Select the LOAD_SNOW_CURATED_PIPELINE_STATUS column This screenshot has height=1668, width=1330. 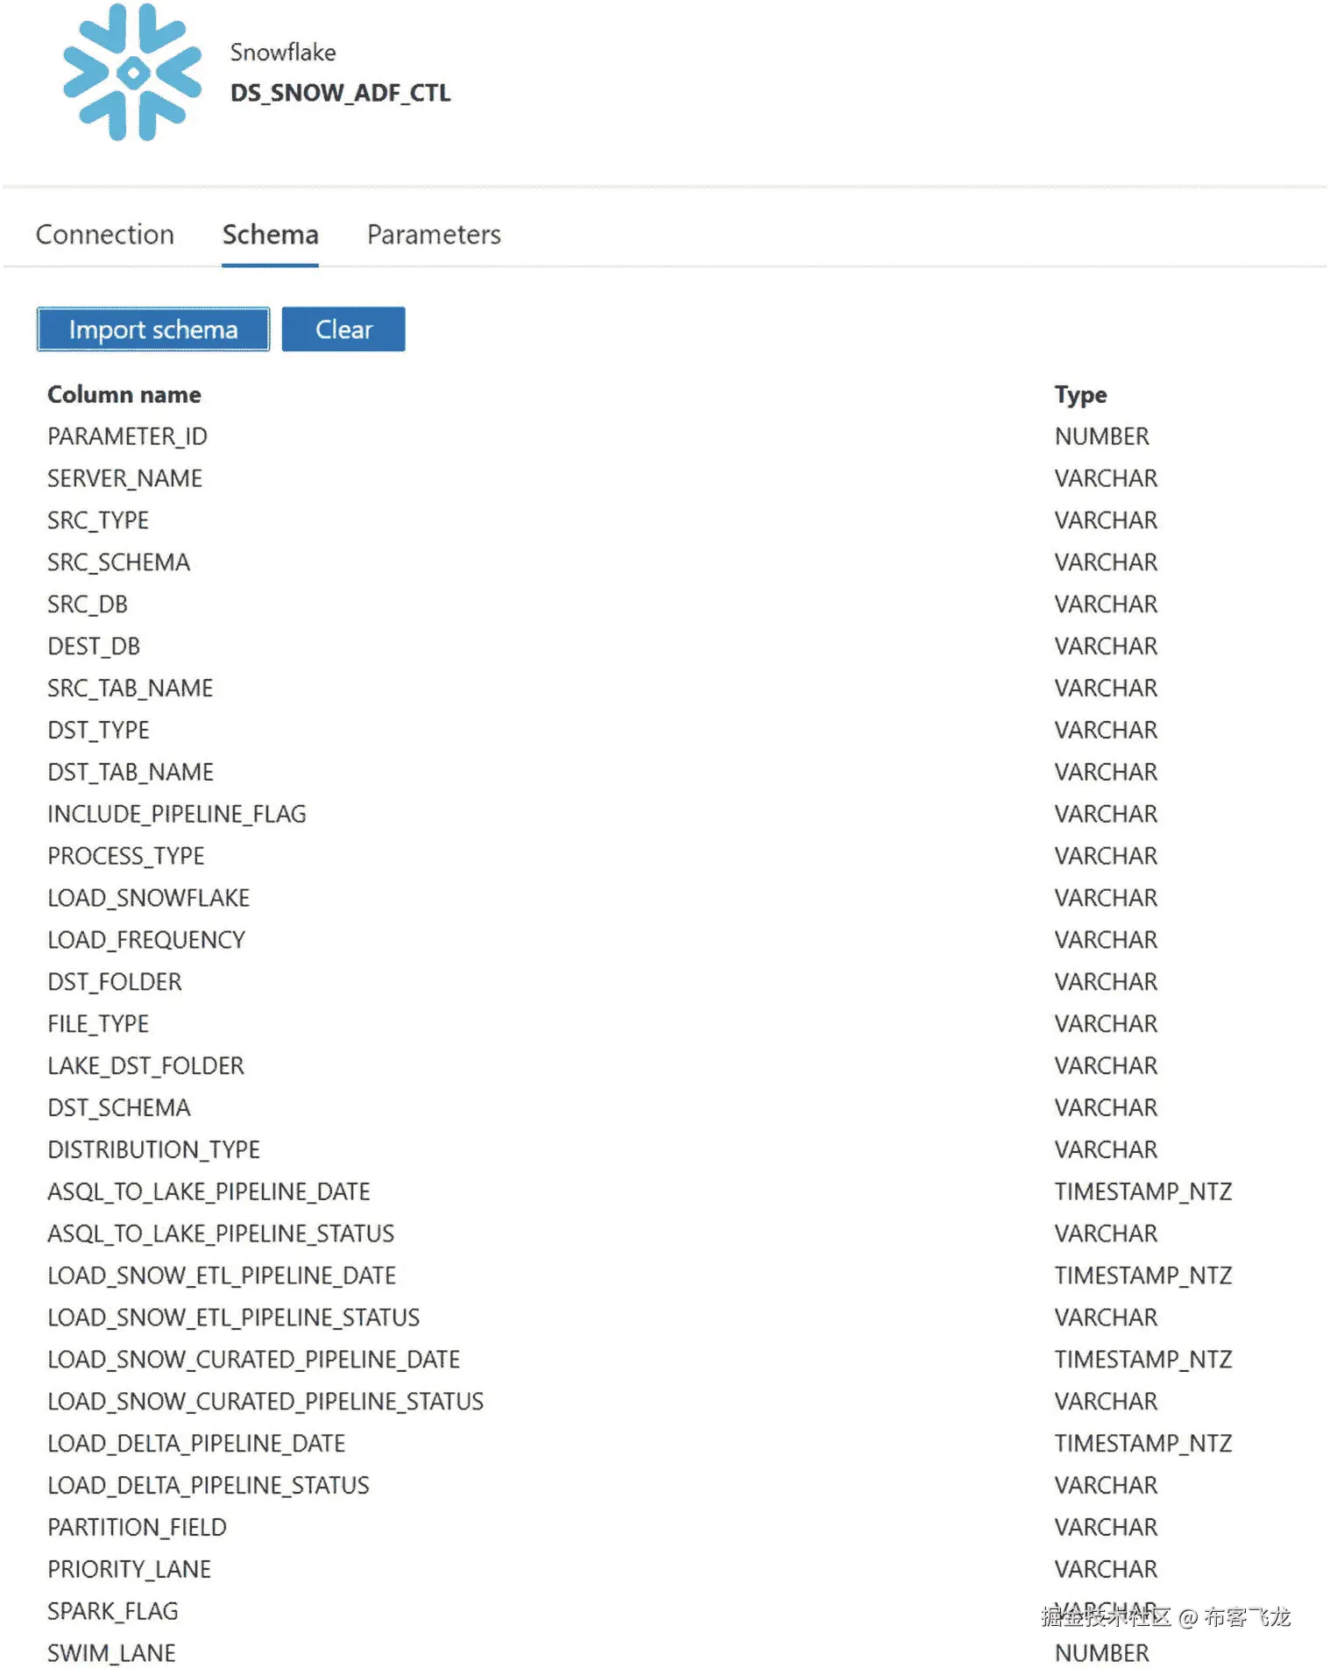pos(265,1402)
